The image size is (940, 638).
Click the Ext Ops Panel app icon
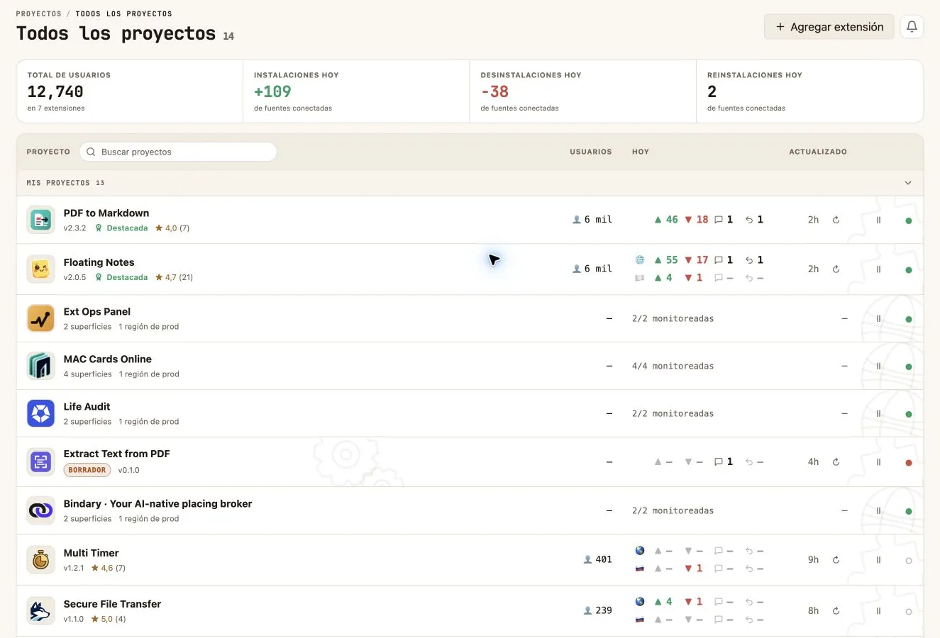click(x=40, y=318)
